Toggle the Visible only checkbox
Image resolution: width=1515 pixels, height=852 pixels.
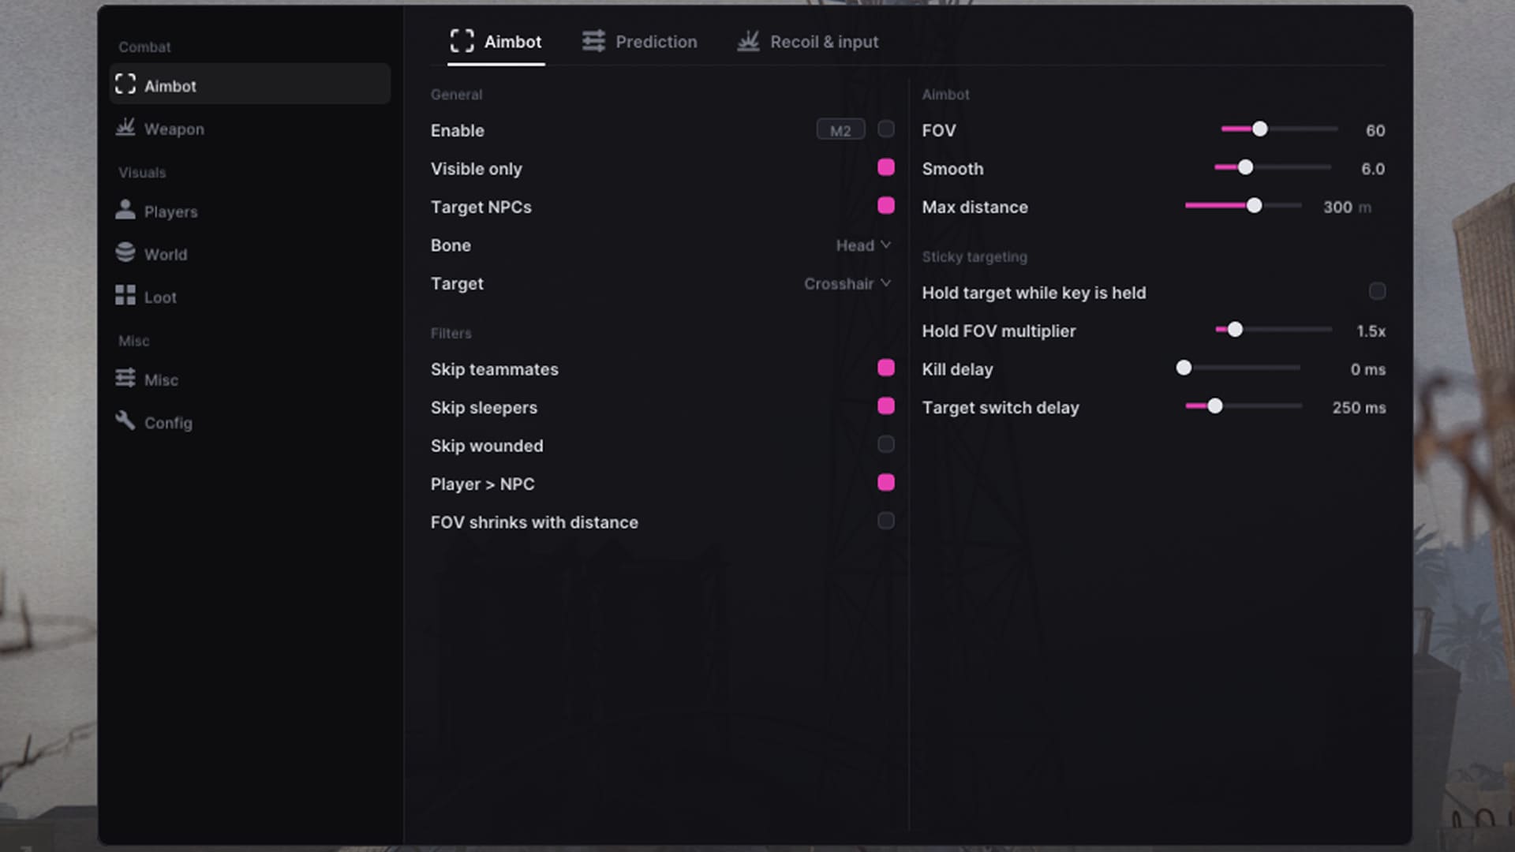pos(886,167)
